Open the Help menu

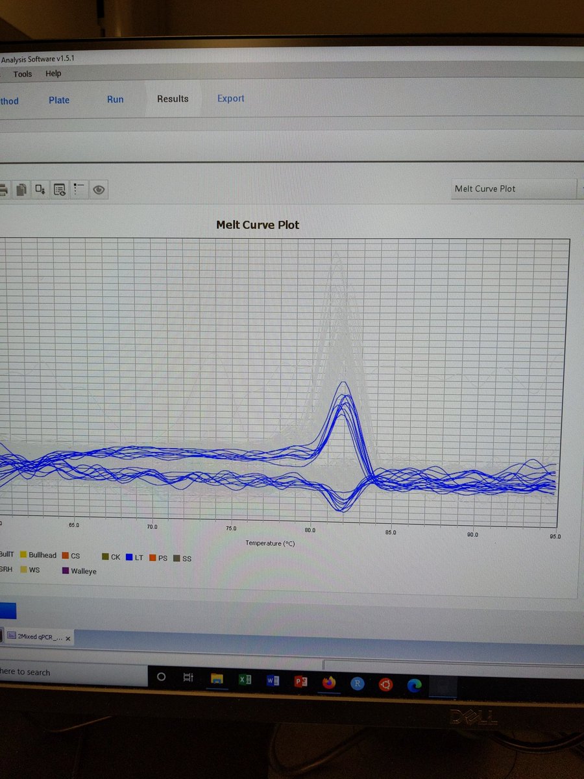[x=53, y=73]
